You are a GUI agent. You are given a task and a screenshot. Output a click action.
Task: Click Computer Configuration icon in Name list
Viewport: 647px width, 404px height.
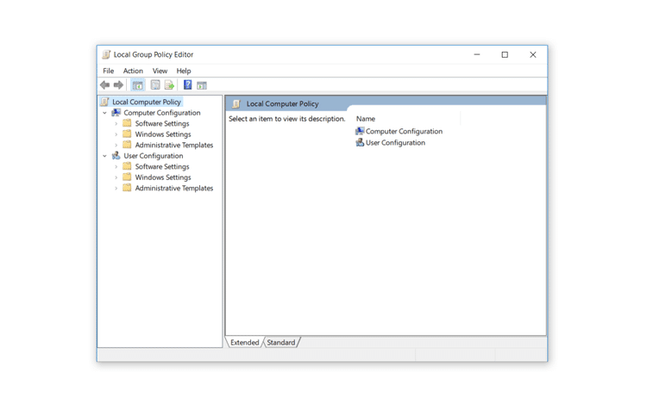(360, 131)
